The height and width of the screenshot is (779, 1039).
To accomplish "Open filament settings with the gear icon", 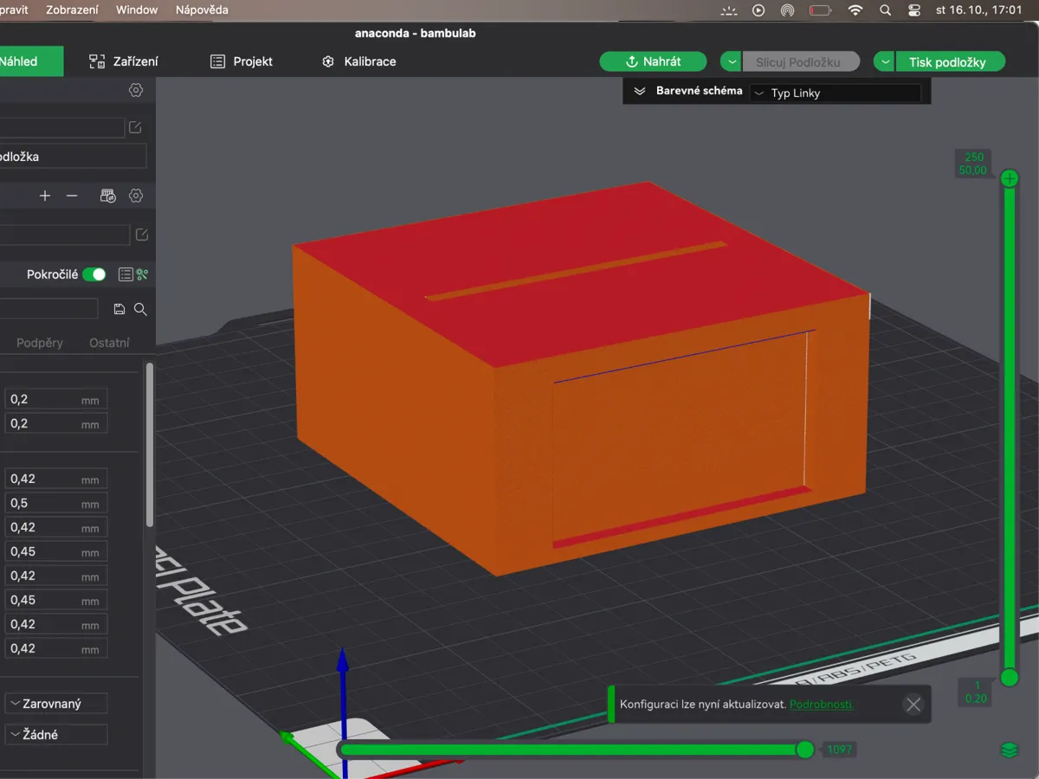I will click(x=136, y=196).
